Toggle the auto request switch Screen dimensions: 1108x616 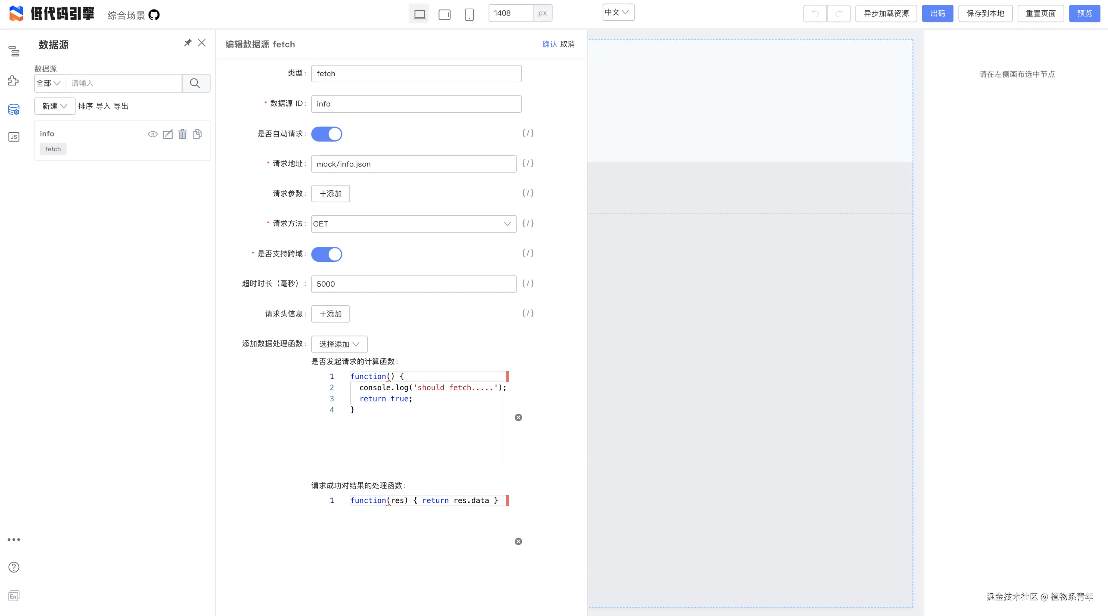coord(327,134)
